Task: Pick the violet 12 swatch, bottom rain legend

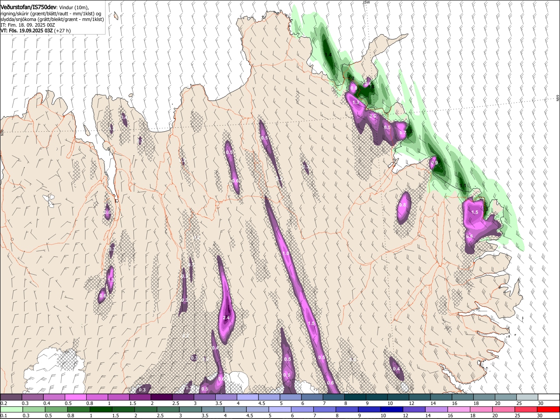Action: (414, 409)
